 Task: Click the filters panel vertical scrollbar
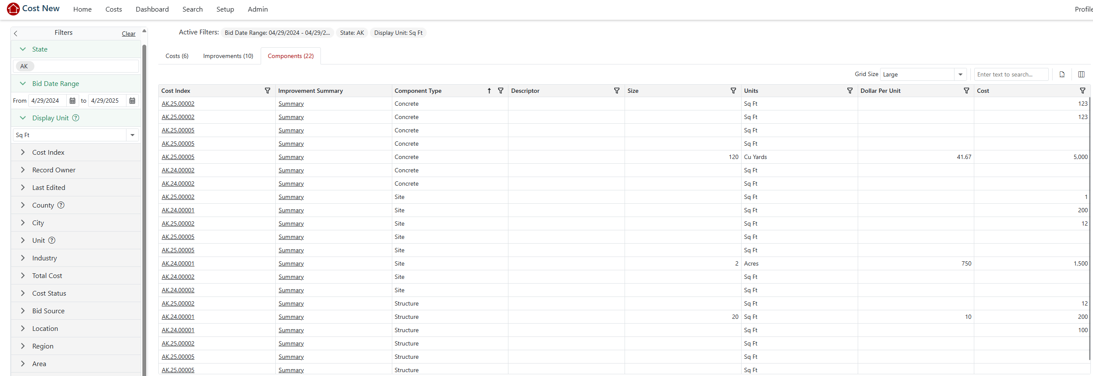(145, 172)
